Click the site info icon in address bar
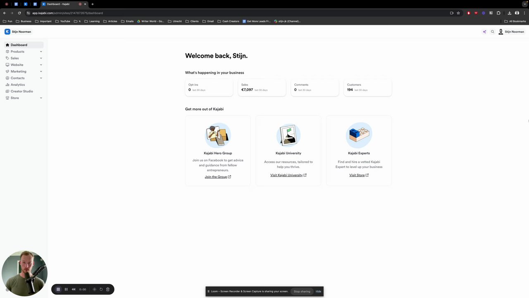 [x=28, y=13]
